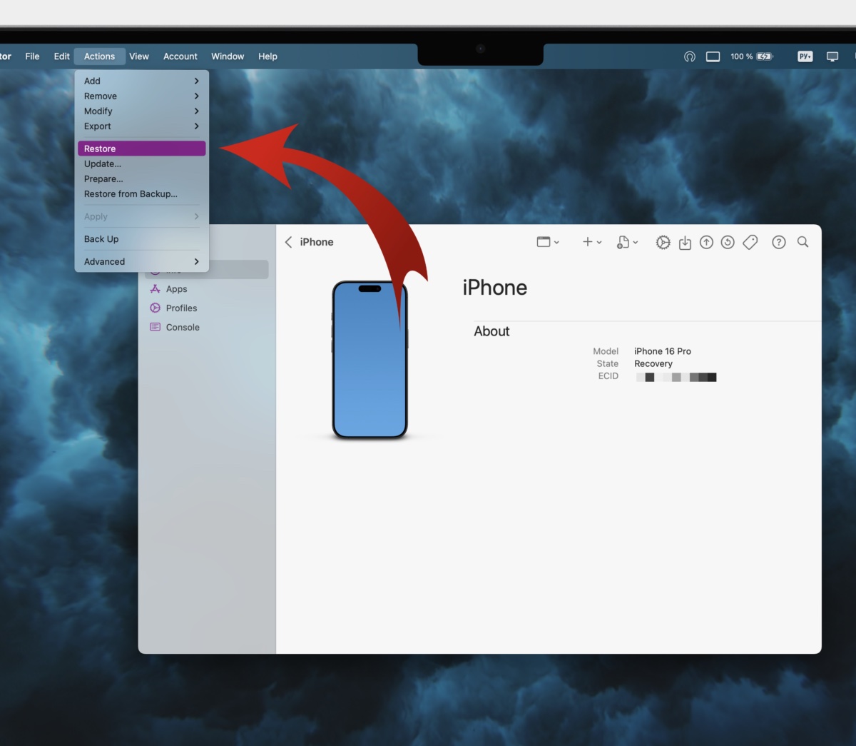This screenshot has width=856, height=746.
Task: Click the 'About' section heading
Action: tap(491, 331)
